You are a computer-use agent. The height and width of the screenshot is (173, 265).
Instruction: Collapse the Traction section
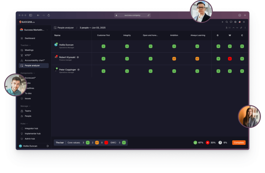pyautogui.click(x=26, y=45)
